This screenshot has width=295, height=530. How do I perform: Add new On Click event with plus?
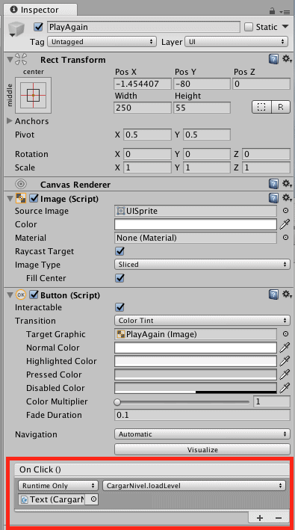pos(260,518)
